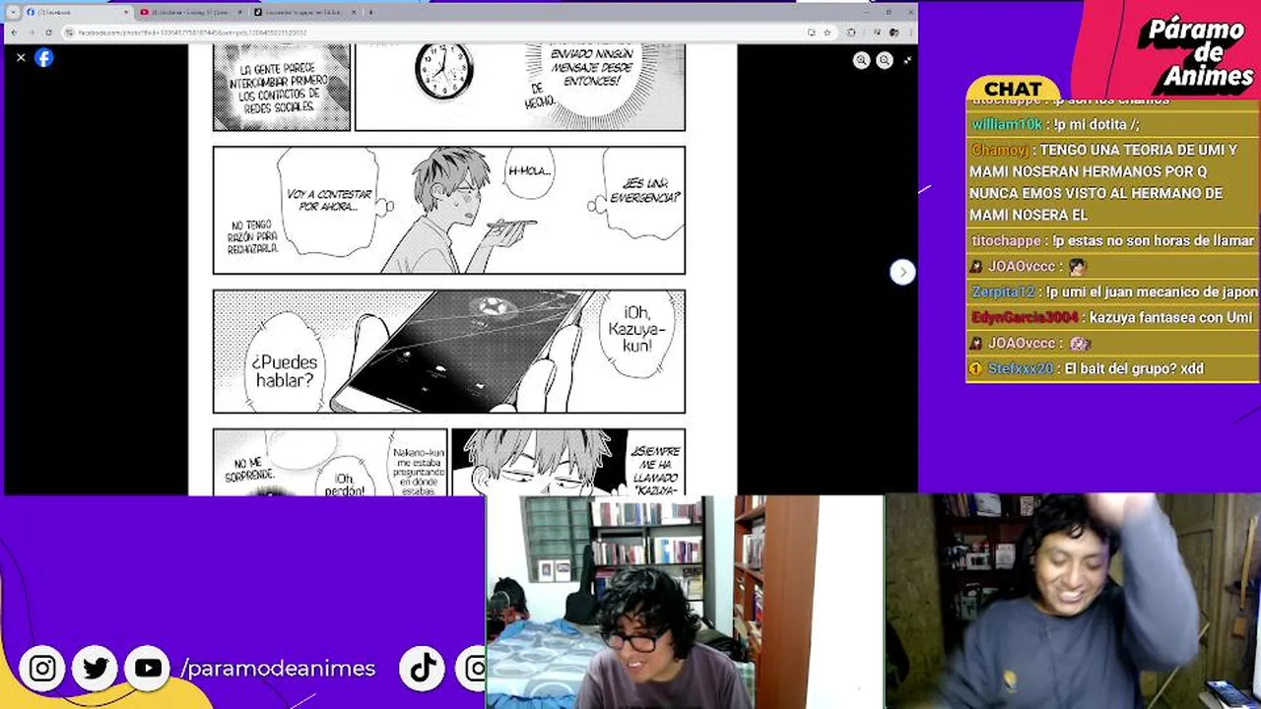The width and height of the screenshot is (1261, 709).
Task: Bookmark this page with the star
Action: pyautogui.click(x=827, y=32)
